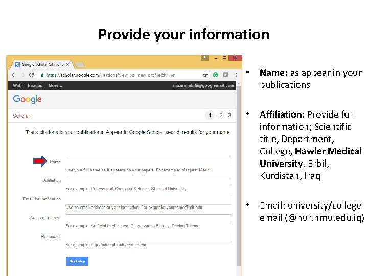Bookmark the page with the star icon
The height and width of the screenshot is (276, 368).
point(205,75)
